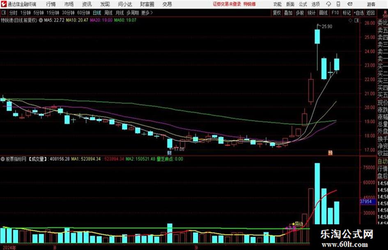Viewport: 388px width, 250px height.
Task: Switch to the 15分钟 period
Action: (53, 13)
